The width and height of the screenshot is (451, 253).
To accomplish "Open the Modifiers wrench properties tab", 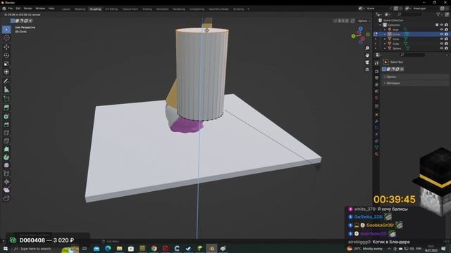I will (377, 121).
